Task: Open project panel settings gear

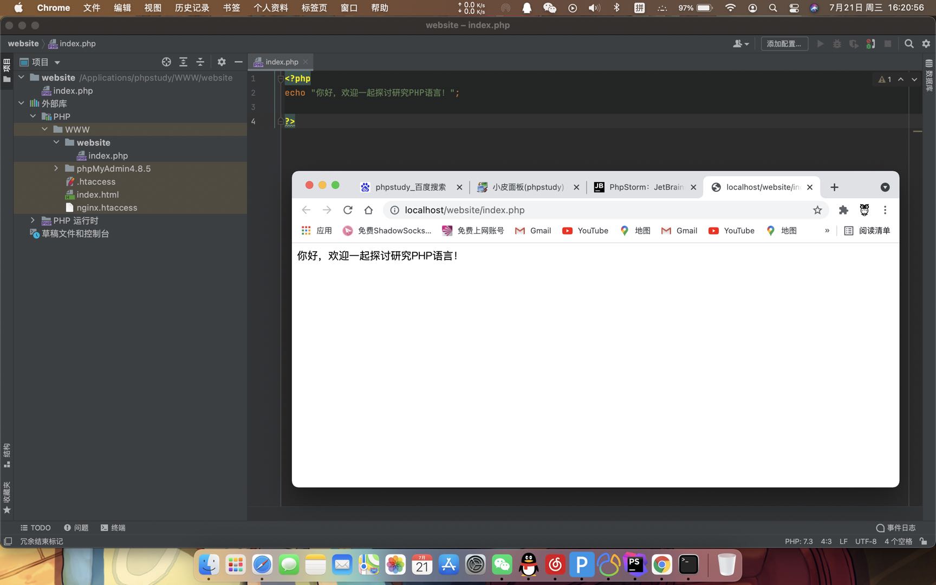Action: point(222,62)
